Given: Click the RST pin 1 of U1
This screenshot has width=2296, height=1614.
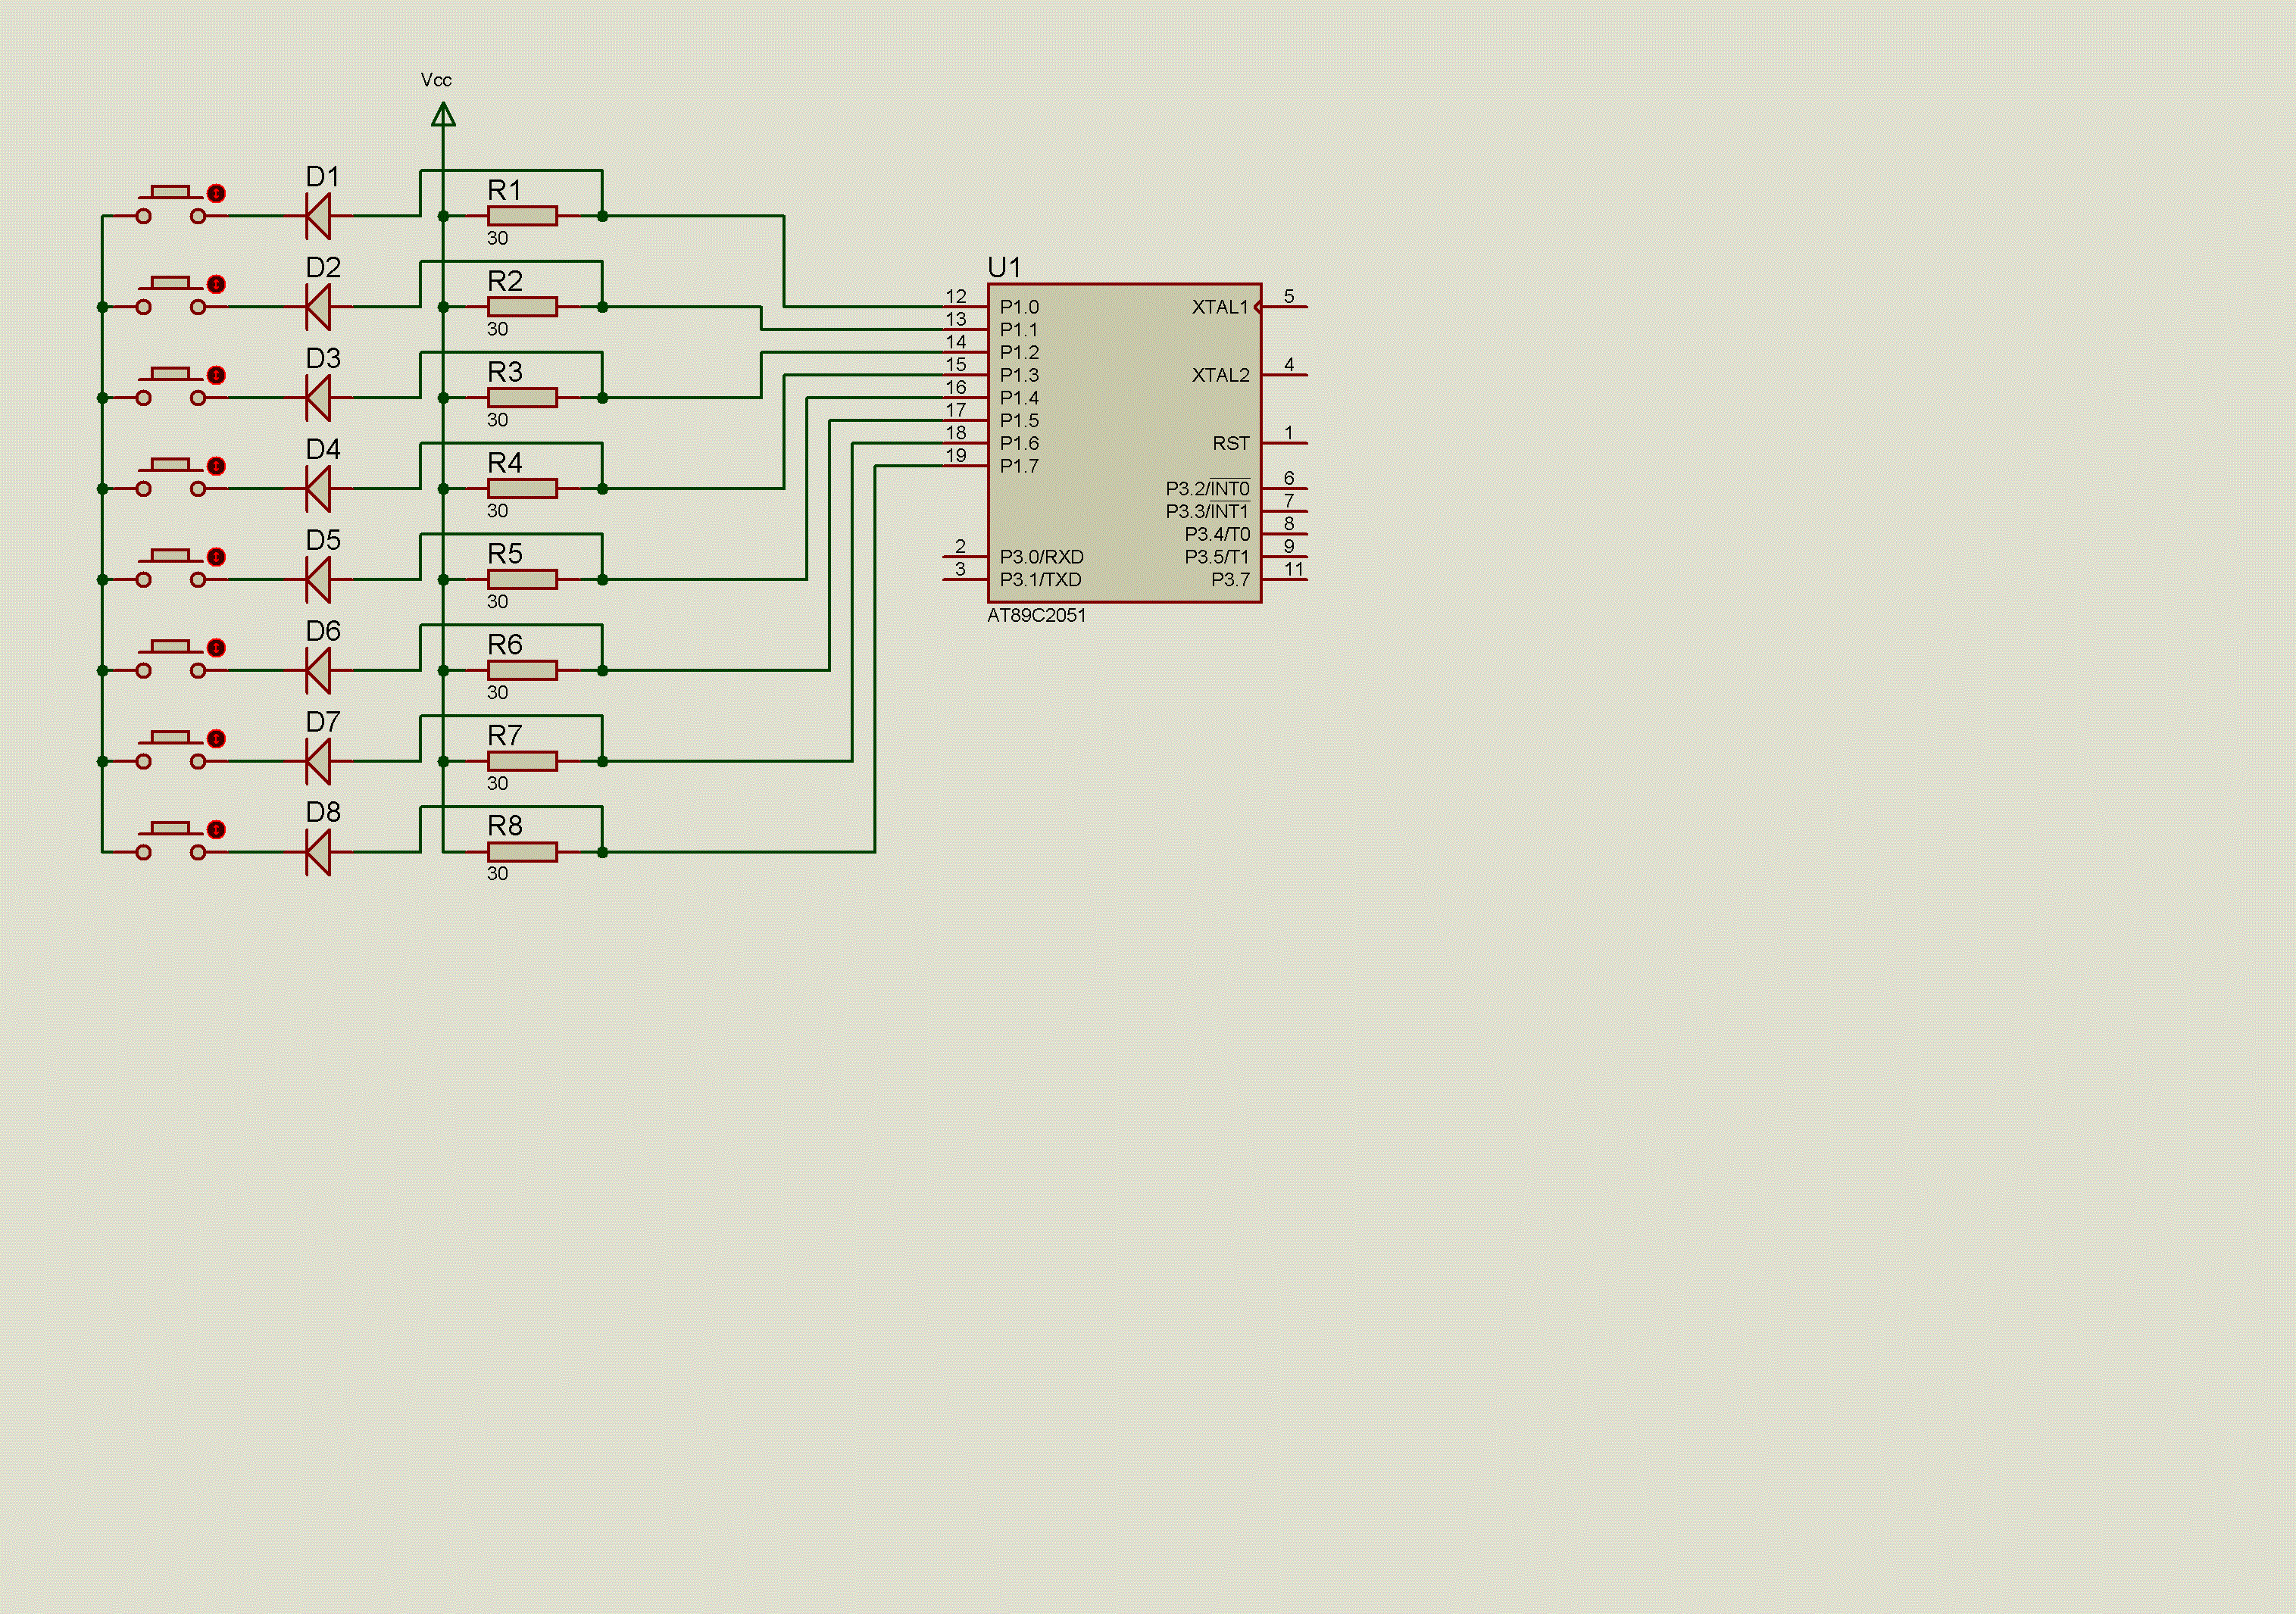Looking at the screenshot, I should [x=1285, y=443].
